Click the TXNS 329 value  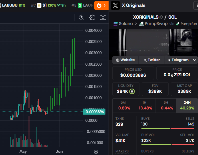119,124
